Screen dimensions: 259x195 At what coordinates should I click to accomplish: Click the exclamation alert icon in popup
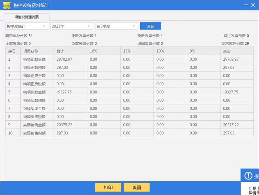(x=248, y=176)
